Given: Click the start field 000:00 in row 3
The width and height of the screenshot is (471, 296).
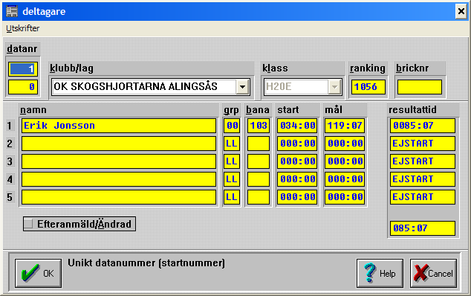Looking at the screenshot, I should tap(297, 161).
